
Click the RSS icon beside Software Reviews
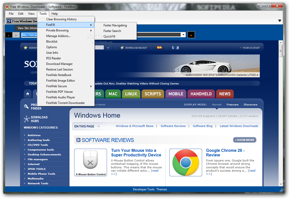pos(78,140)
